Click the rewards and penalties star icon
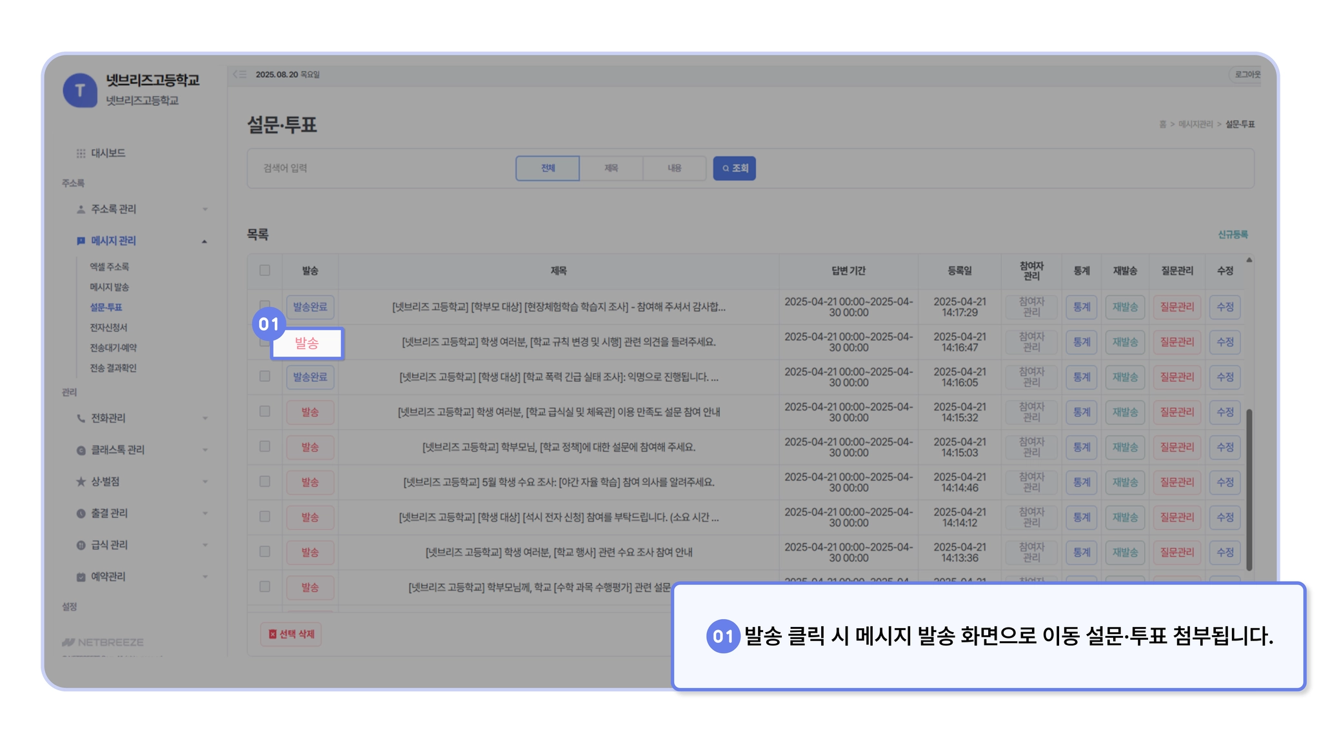This screenshot has width=1321, height=743. pyautogui.click(x=81, y=482)
